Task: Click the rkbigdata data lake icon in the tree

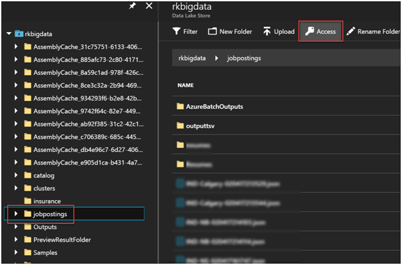Action: (19, 33)
